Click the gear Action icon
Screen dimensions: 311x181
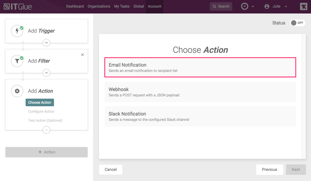pos(17,91)
